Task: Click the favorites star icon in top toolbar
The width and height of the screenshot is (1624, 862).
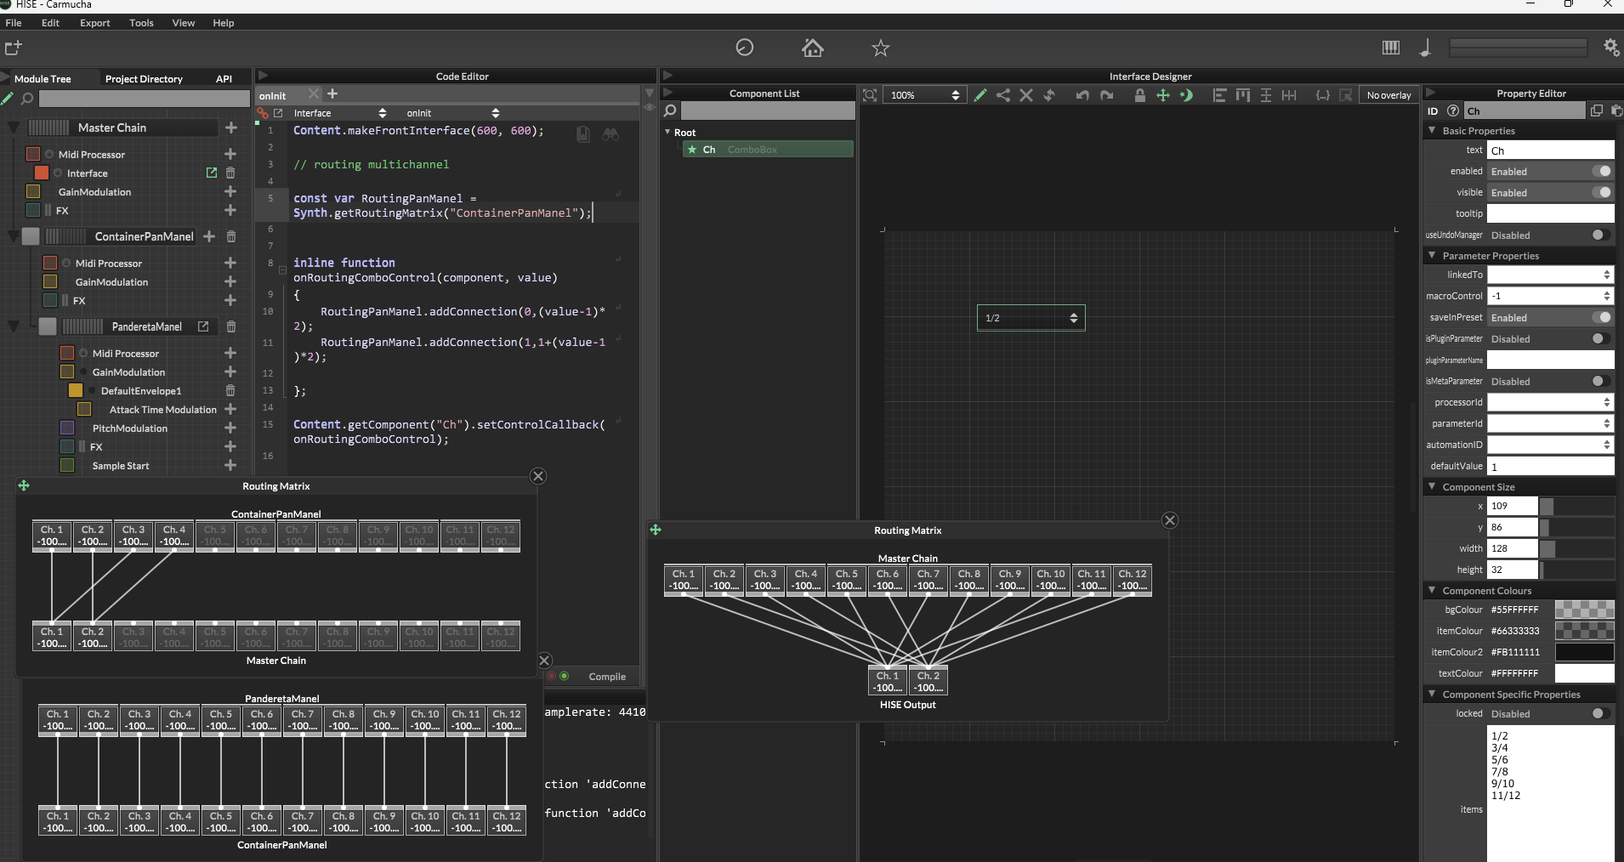Action: pyautogui.click(x=881, y=48)
